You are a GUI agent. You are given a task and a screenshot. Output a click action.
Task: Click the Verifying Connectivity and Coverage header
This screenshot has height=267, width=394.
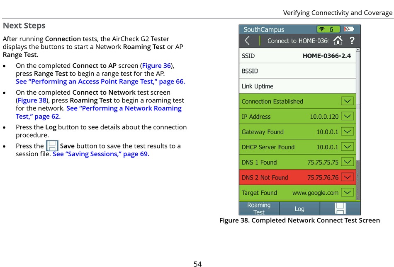pos(338,13)
